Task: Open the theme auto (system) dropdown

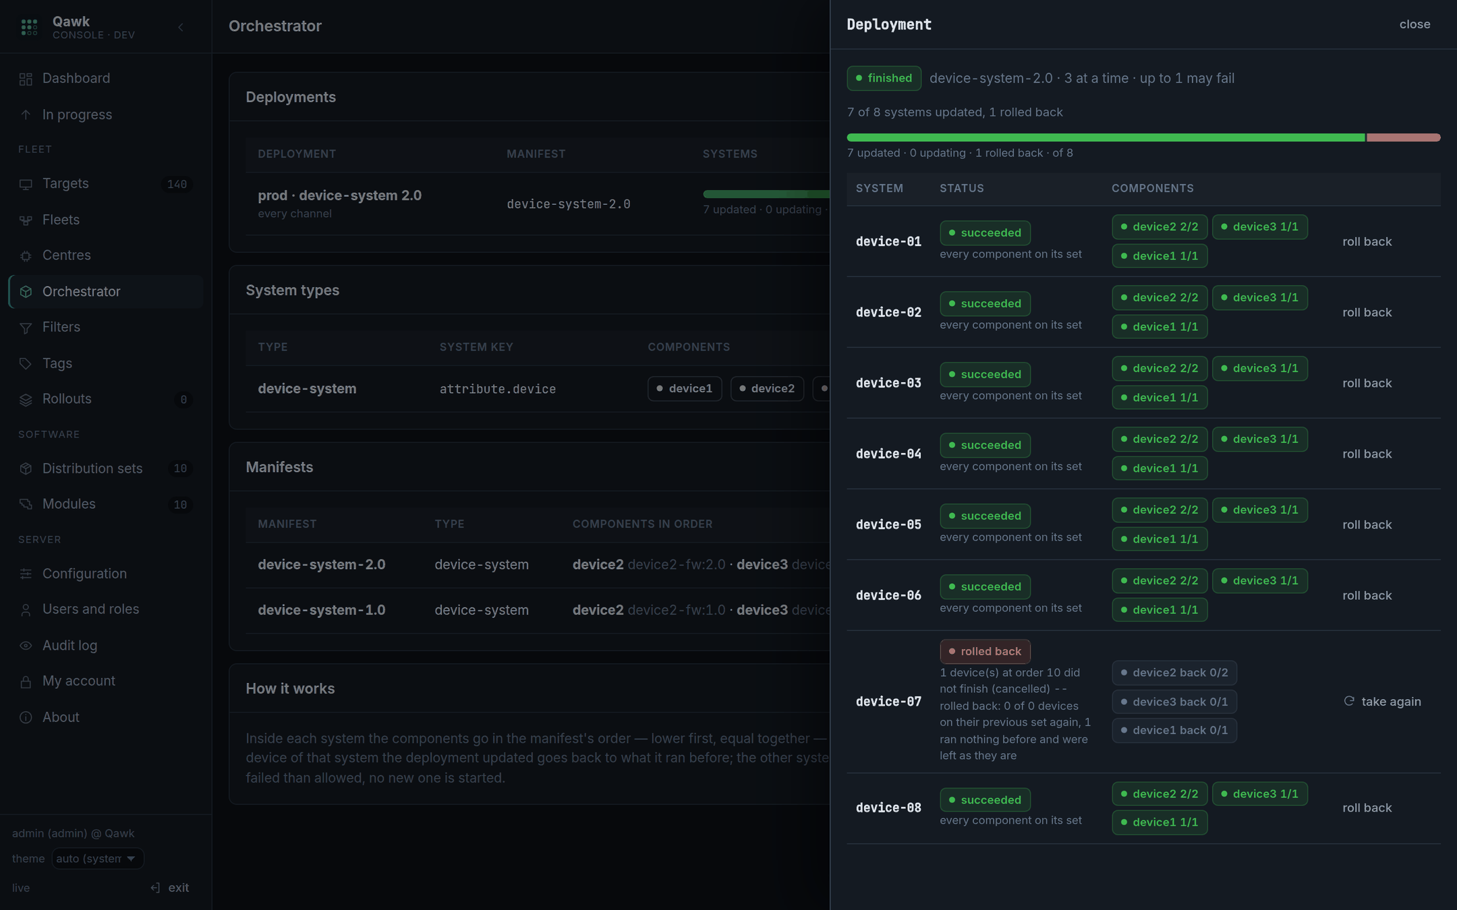Action: click(x=98, y=858)
